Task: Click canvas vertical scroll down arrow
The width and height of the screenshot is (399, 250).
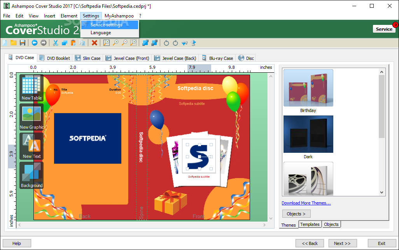Action: click(271, 218)
